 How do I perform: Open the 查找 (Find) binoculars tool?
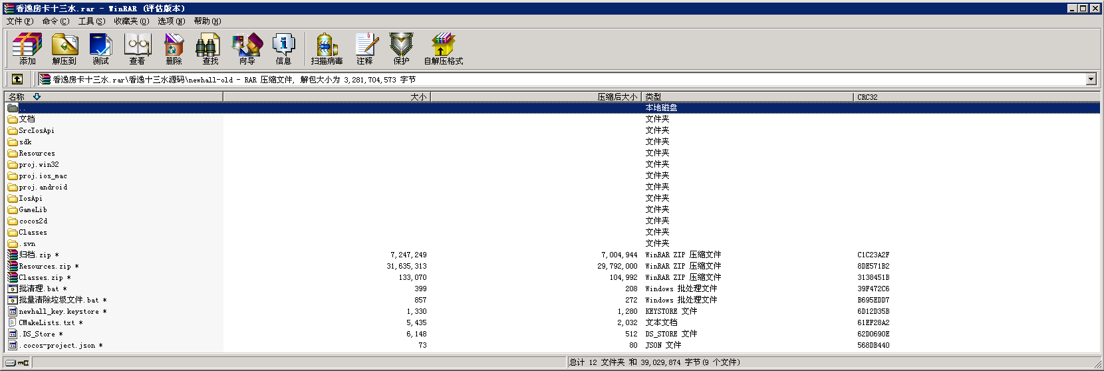[210, 49]
